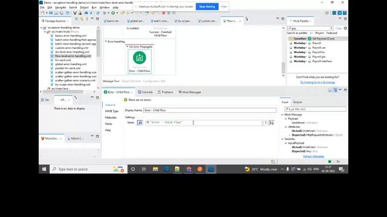Minimize the Package Explorer panel
The width and height of the screenshot is (387, 217).
point(93,19)
